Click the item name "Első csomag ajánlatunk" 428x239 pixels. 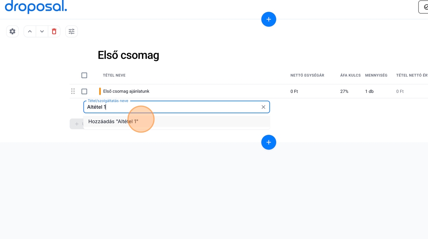pyautogui.click(x=126, y=91)
